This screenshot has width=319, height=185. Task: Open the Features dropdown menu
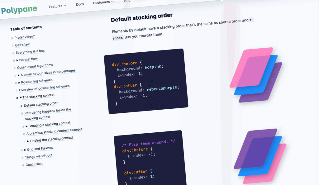click(57, 6)
